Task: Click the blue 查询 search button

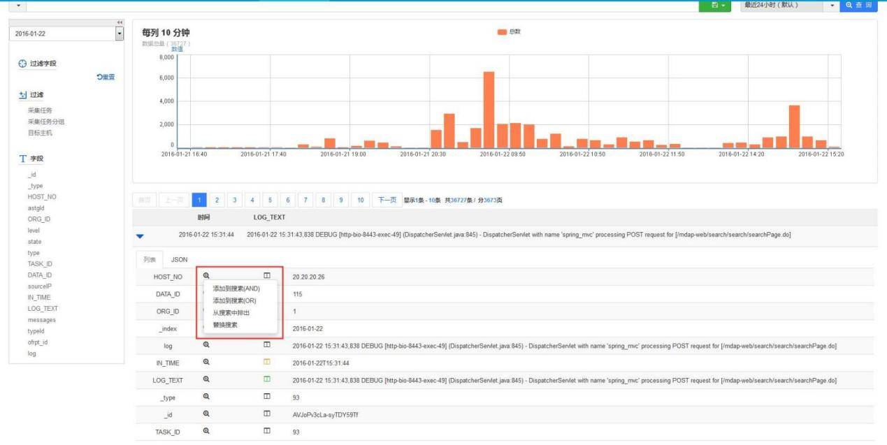Action: [859, 6]
